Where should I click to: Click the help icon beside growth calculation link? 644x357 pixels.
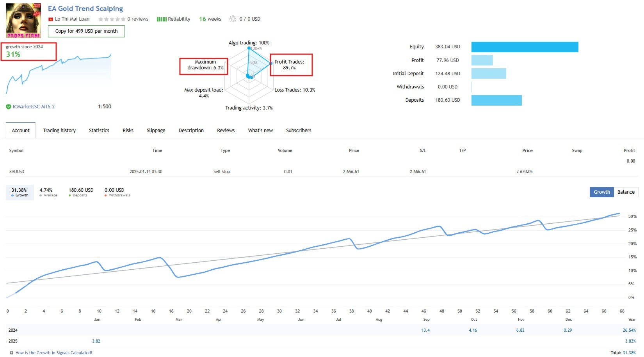tap(11, 353)
